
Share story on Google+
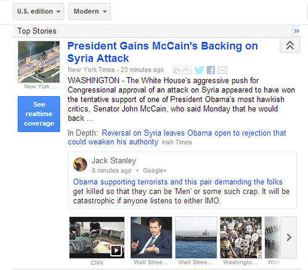182,70
